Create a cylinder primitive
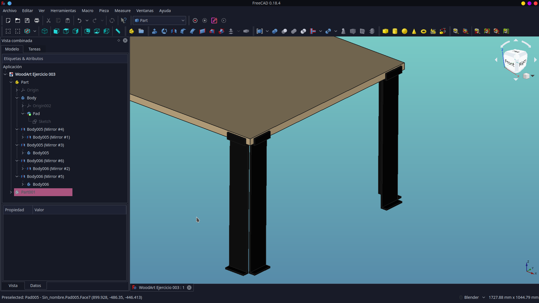 [x=395, y=31]
